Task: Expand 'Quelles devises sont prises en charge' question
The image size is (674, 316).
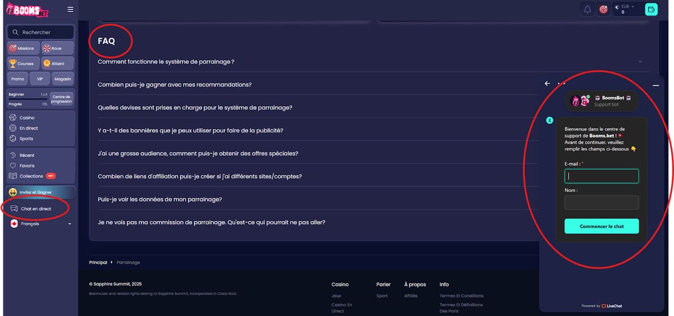Action: [x=195, y=107]
